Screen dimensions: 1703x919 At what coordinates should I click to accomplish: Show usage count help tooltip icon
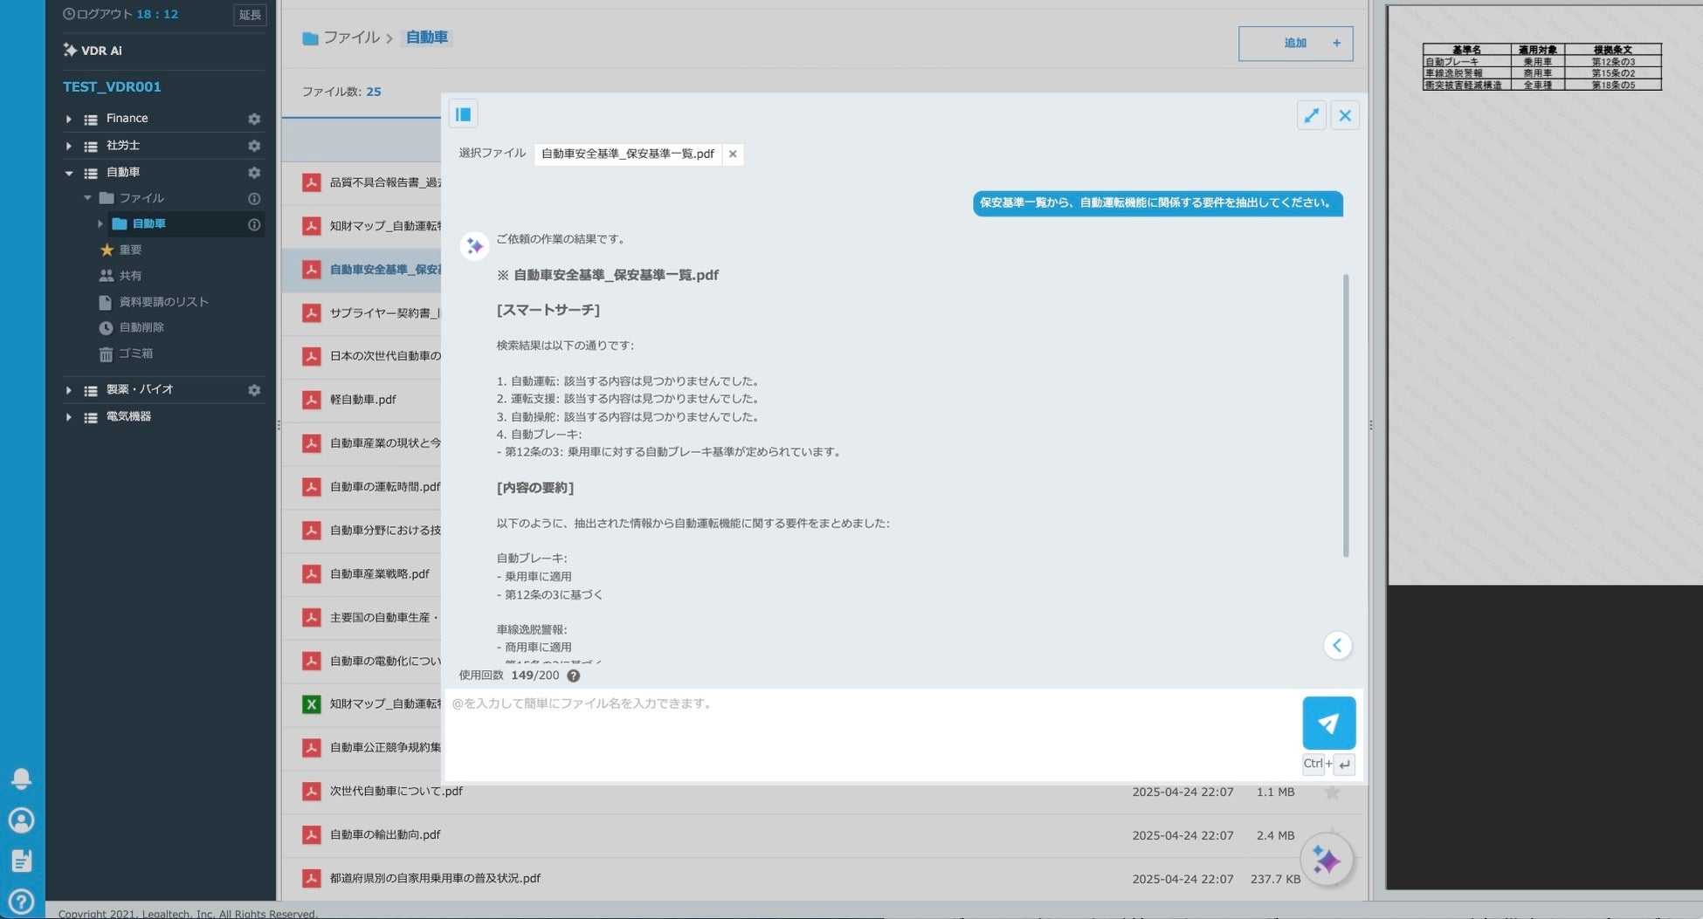[x=573, y=676]
